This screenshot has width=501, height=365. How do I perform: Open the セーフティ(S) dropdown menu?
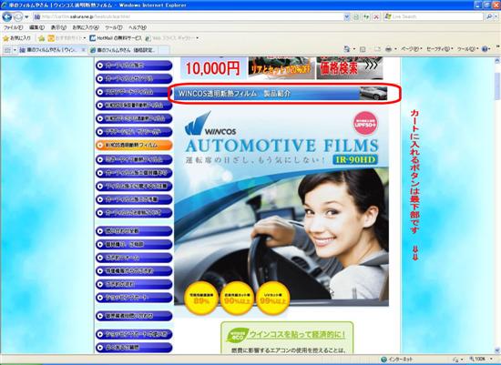pyautogui.click(x=439, y=49)
